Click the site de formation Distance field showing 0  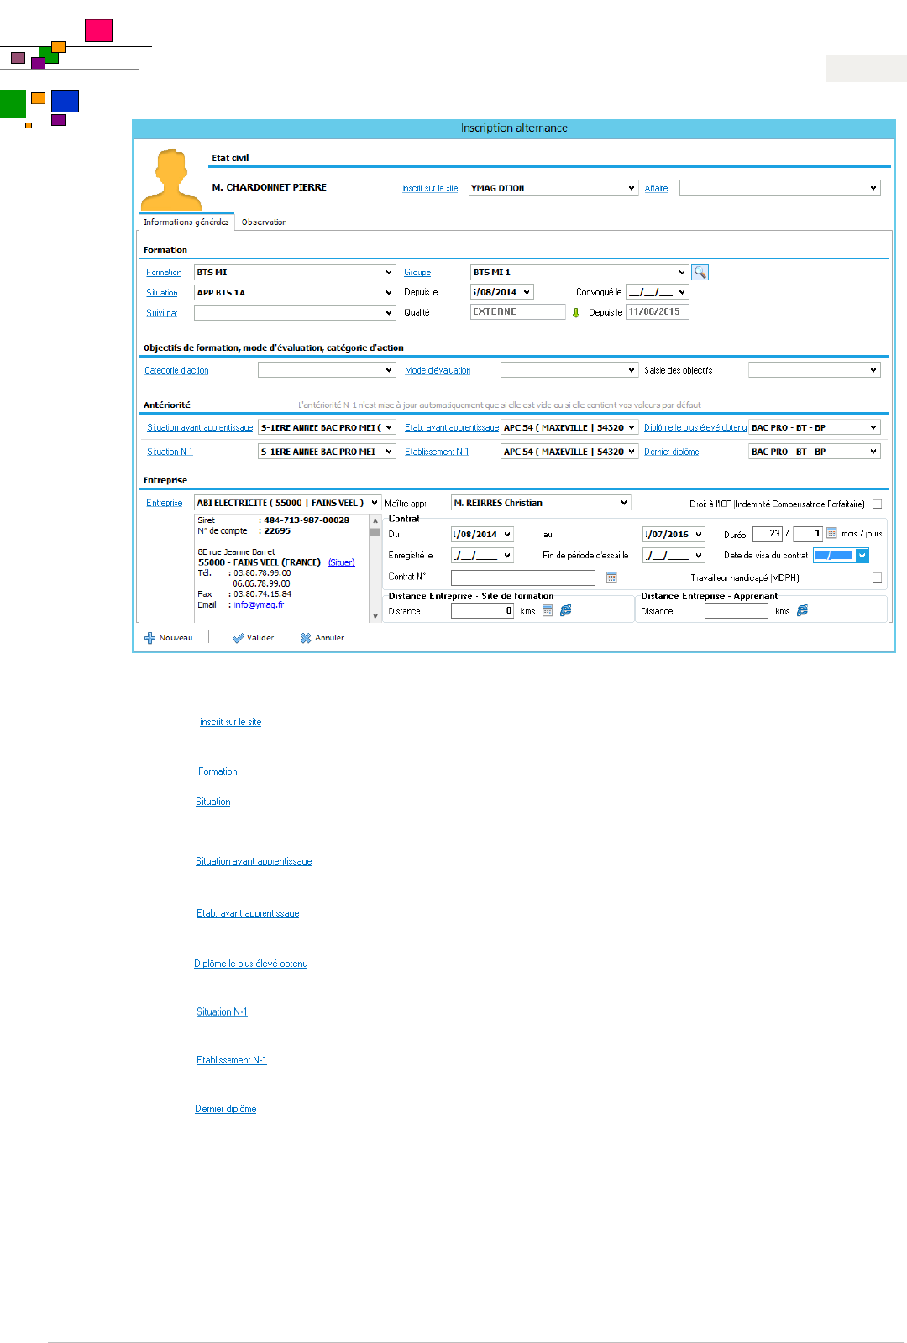pos(483,611)
